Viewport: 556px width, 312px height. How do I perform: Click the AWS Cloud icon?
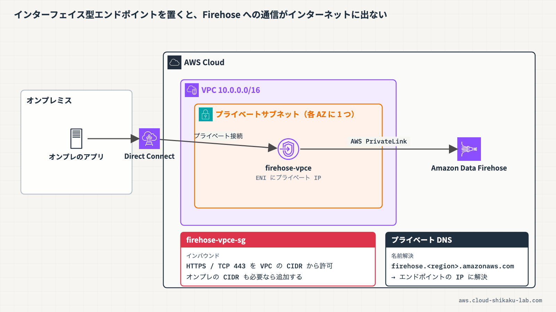pyautogui.click(x=174, y=62)
